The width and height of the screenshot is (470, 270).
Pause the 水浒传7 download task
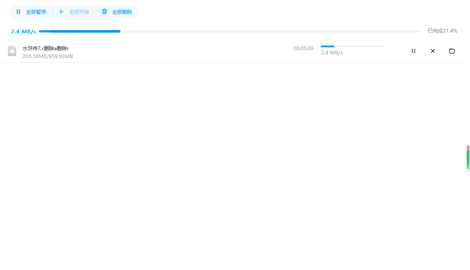tap(414, 51)
